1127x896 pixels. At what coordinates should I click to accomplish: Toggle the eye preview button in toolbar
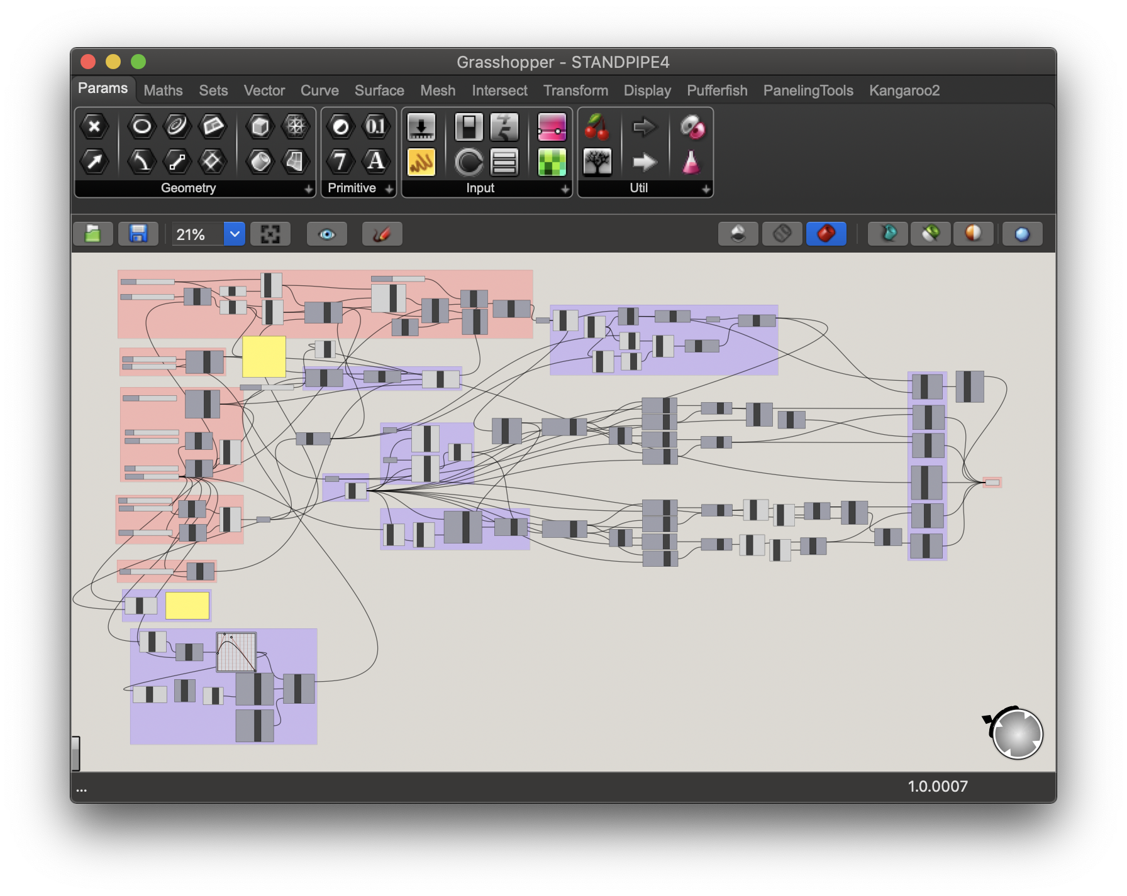pos(326,234)
